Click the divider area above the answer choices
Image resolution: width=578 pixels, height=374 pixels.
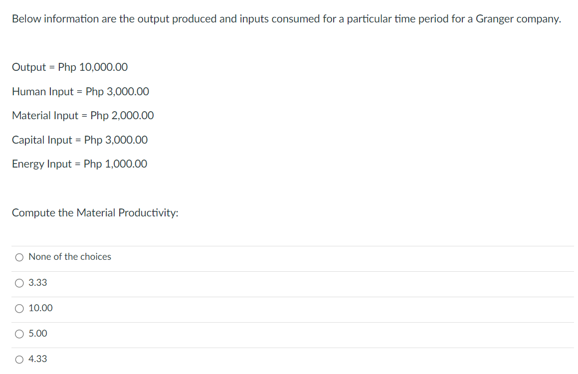click(x=289, y=245)
